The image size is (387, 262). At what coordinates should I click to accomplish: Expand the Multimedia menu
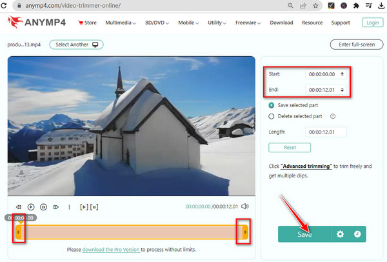click(121, 23)
